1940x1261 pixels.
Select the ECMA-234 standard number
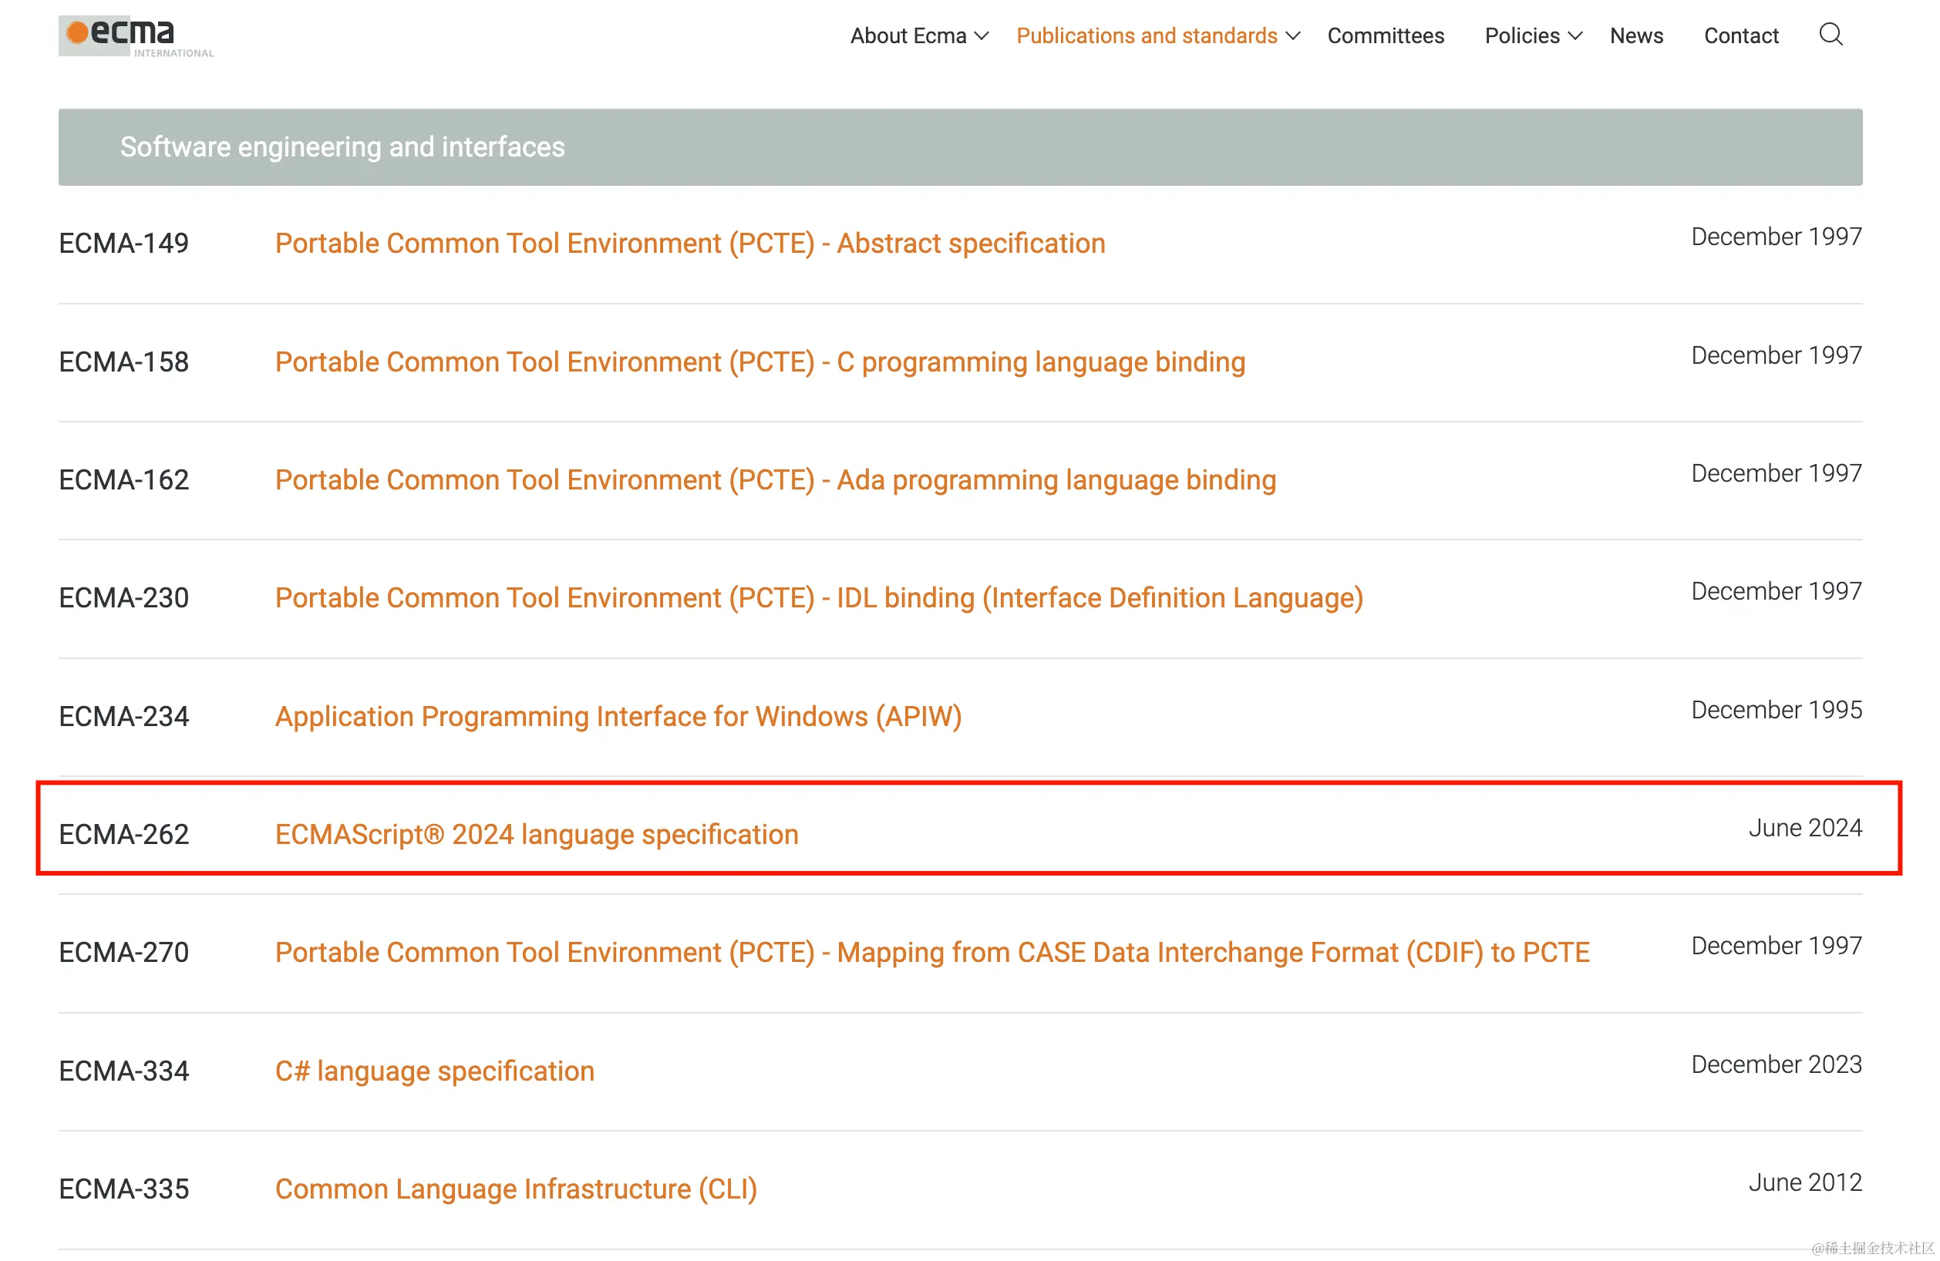[x=124, y=716]
